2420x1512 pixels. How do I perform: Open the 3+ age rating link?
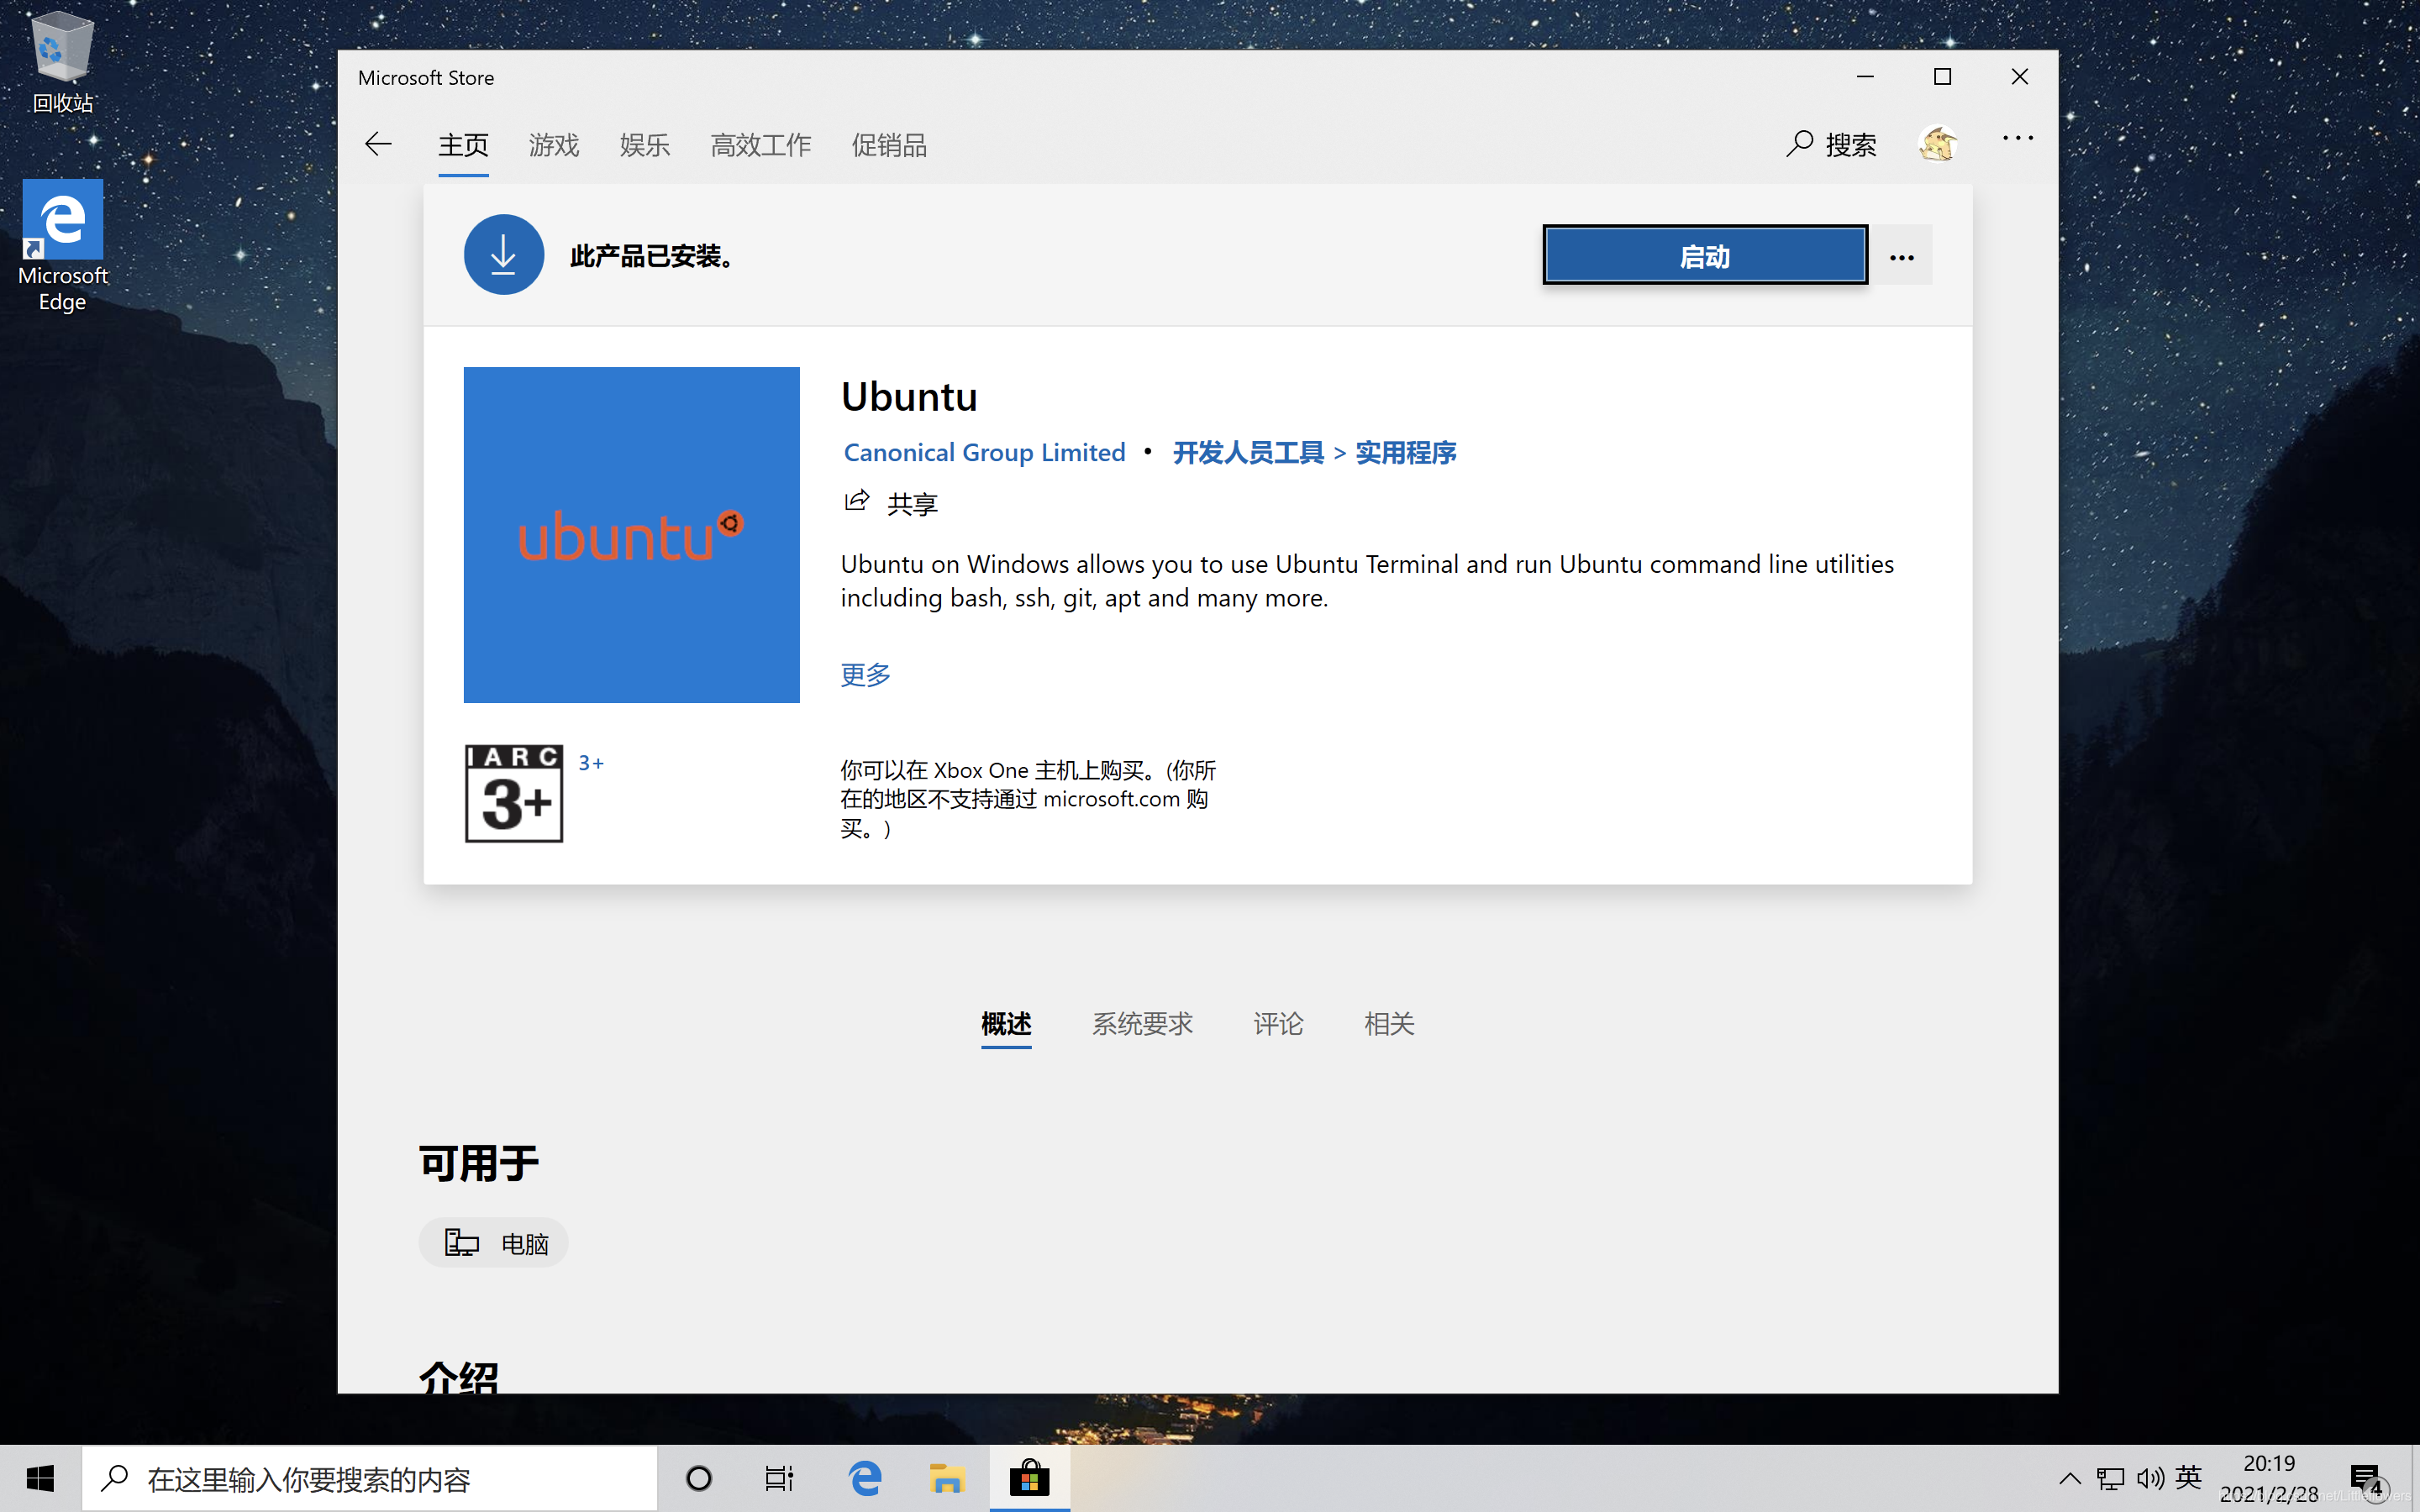(x=591, y=763)
